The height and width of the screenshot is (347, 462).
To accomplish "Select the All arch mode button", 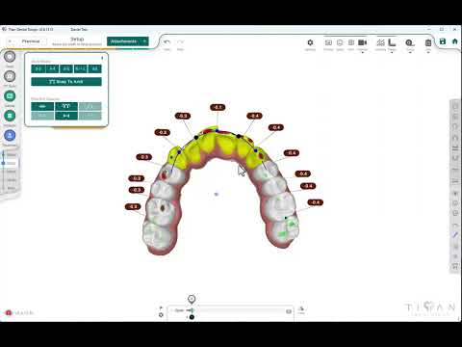I will (94, 68).
